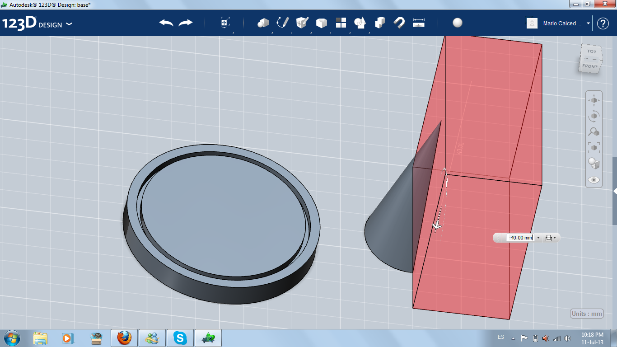Click the TOP face of view cube
Screen dimensions: 617x347
coord(591,52)
